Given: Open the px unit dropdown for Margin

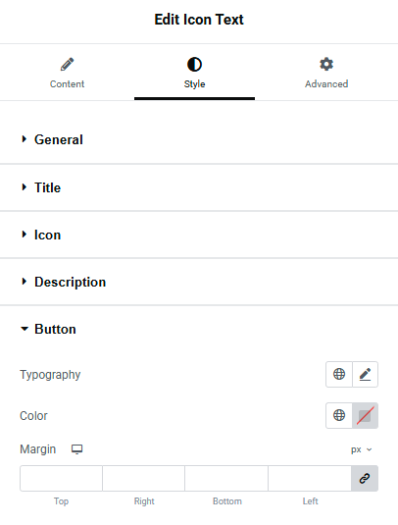Looking at the screenshot, I should click(x=362, y=449).
